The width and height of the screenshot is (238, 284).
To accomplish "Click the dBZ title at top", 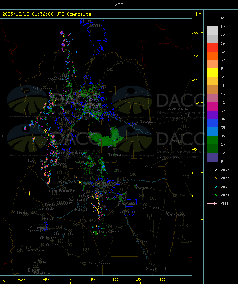I will (x=119, y=5).
